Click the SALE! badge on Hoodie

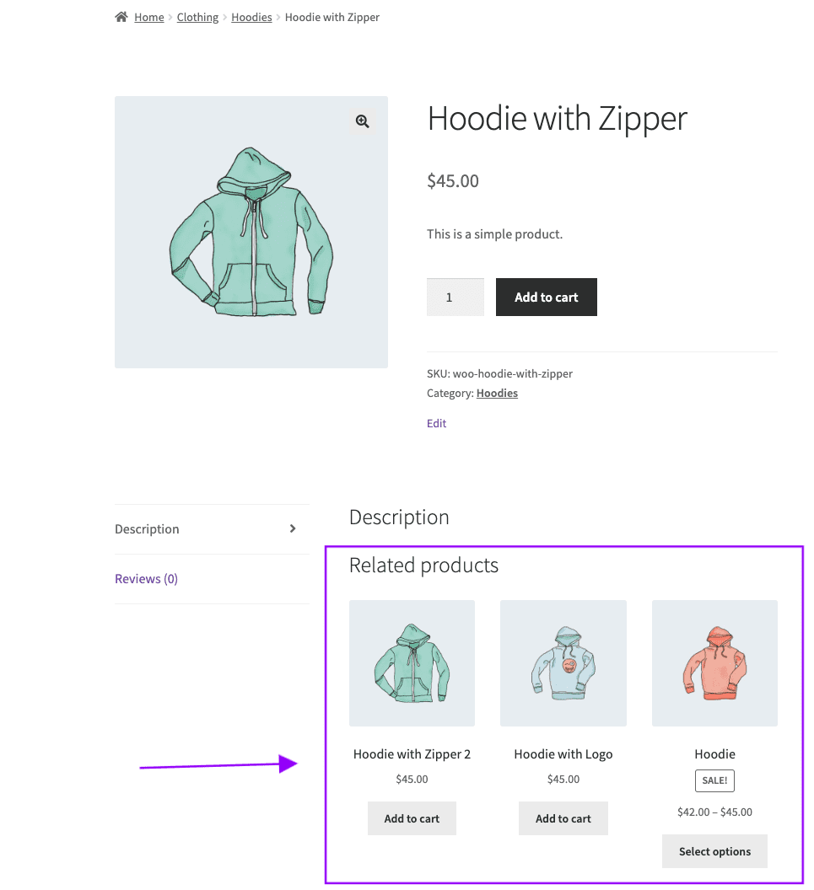click(714, 780)
